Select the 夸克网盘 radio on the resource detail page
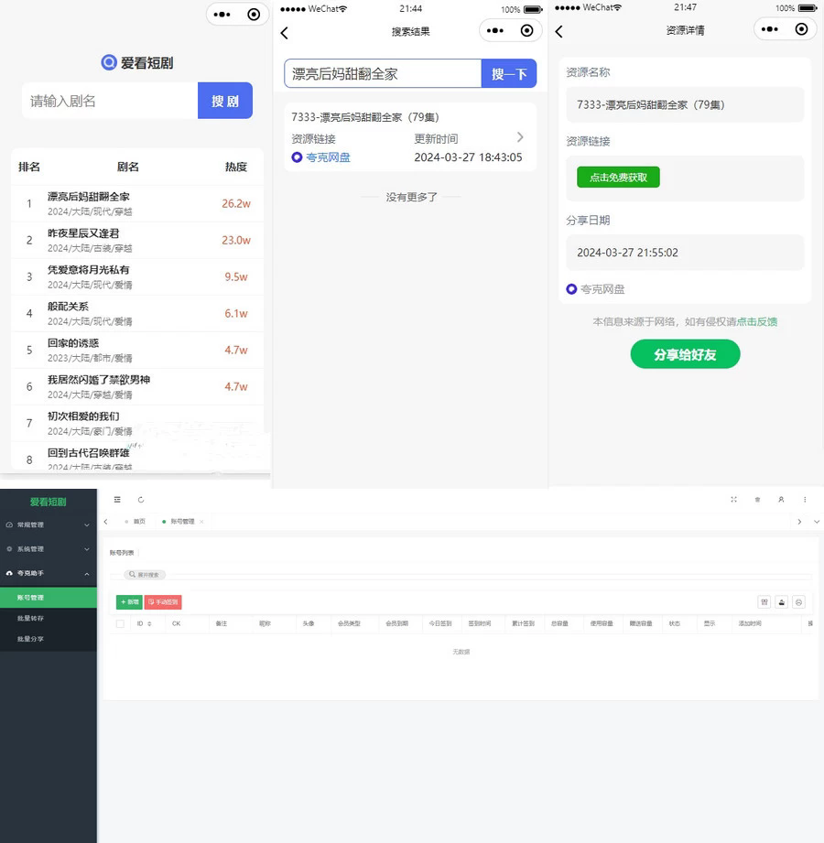 point(569,288)
